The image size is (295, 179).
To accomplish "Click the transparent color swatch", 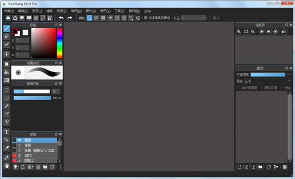I will [25, 32].
